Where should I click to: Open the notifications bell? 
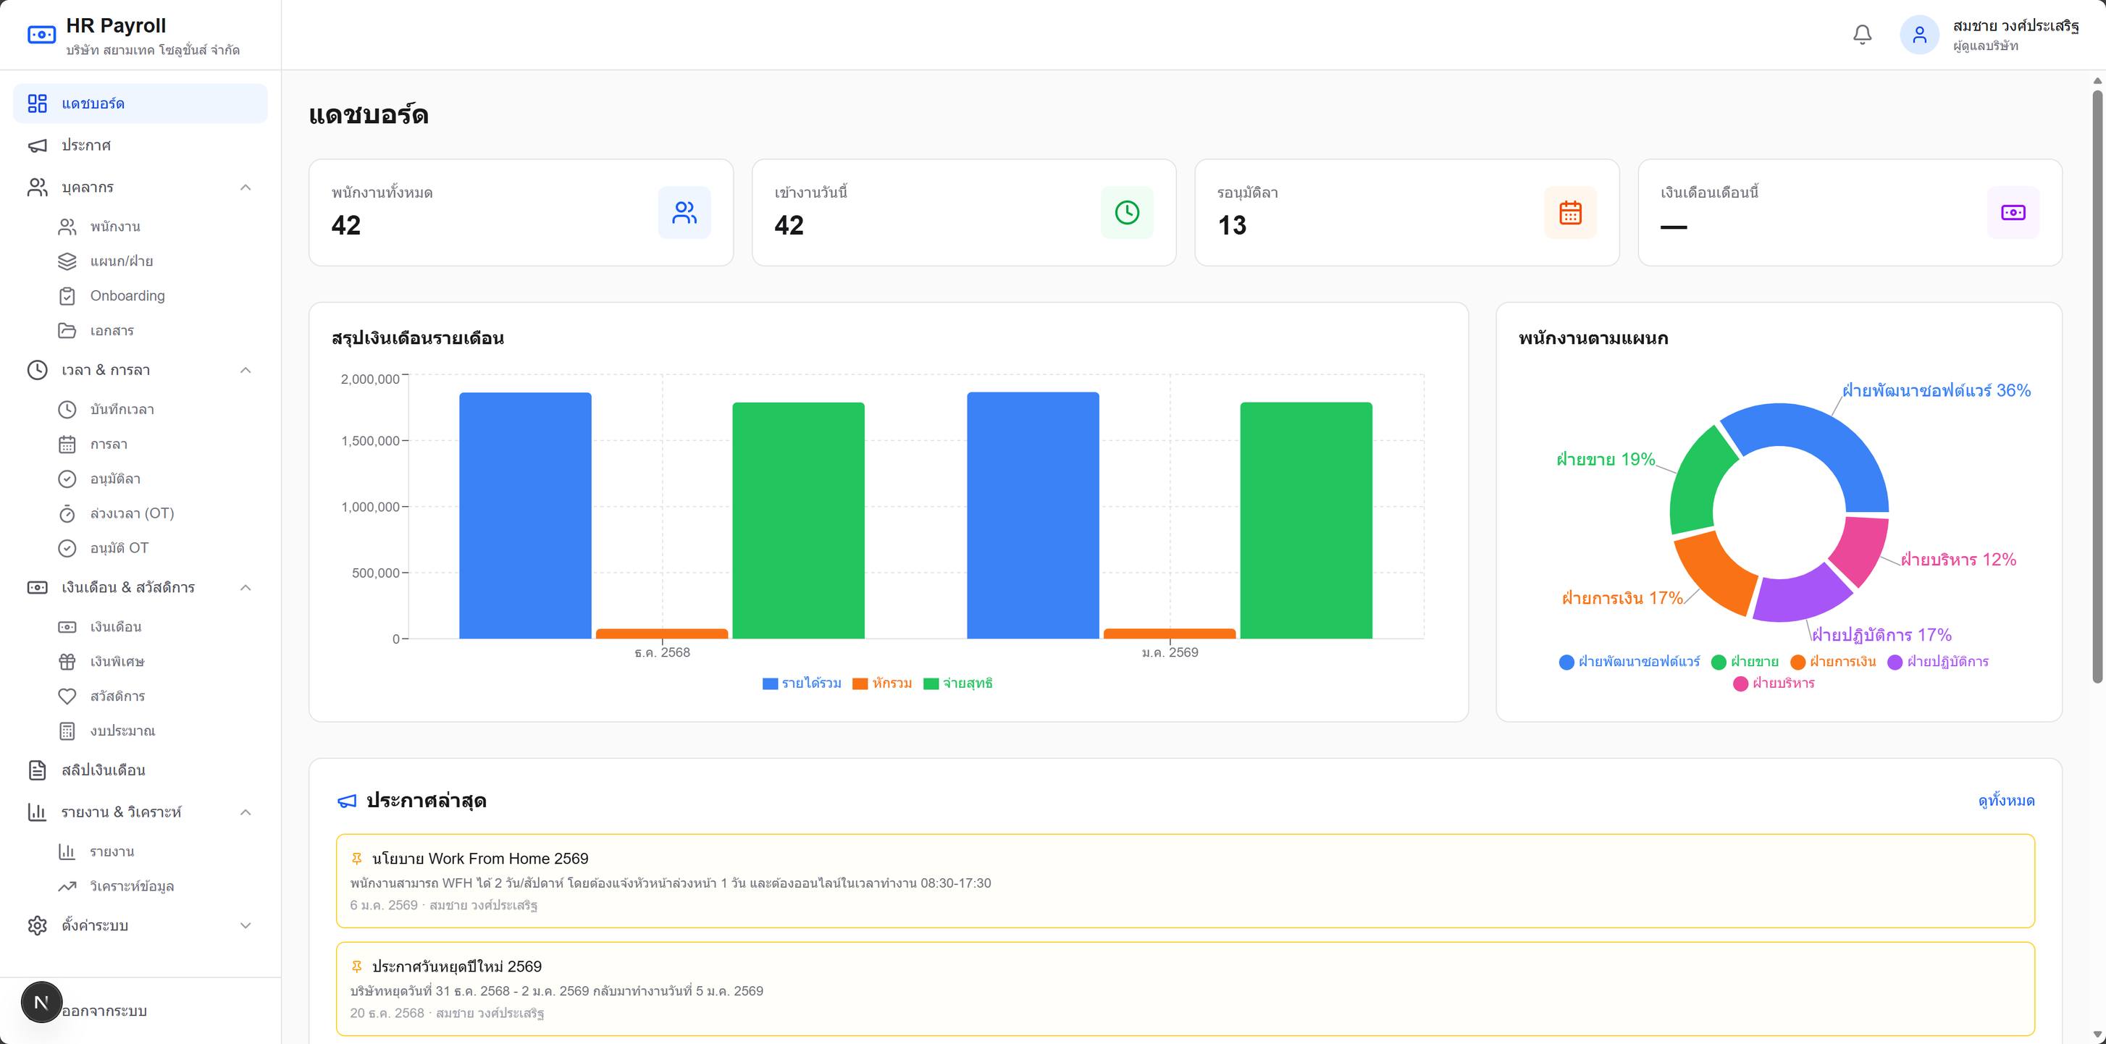tap(1863, 34)
